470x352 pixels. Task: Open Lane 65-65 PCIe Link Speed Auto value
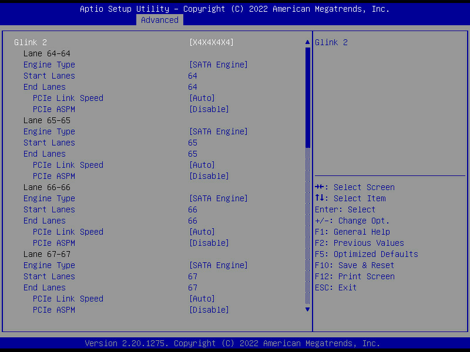coord(202,165)
